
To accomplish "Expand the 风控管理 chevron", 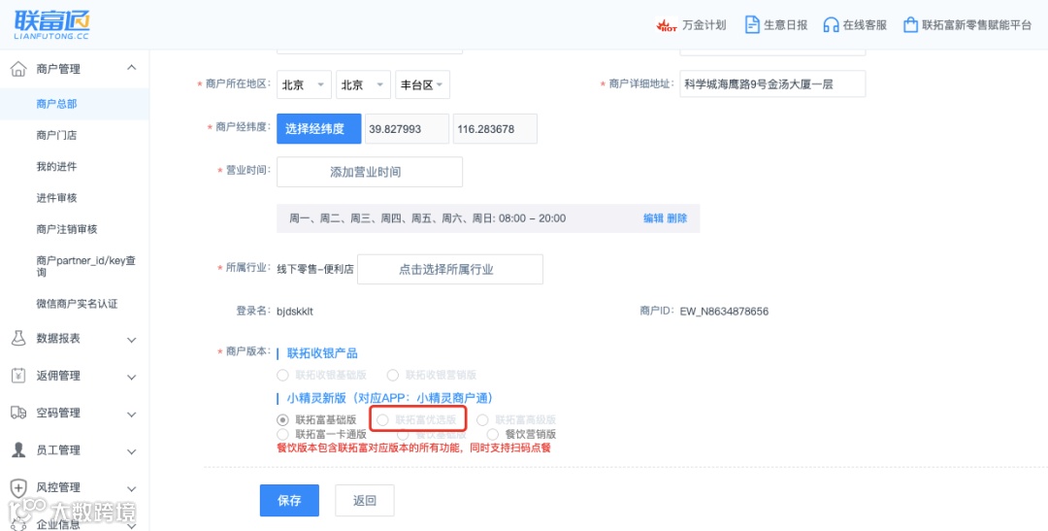I will click(x=132, y=489).
